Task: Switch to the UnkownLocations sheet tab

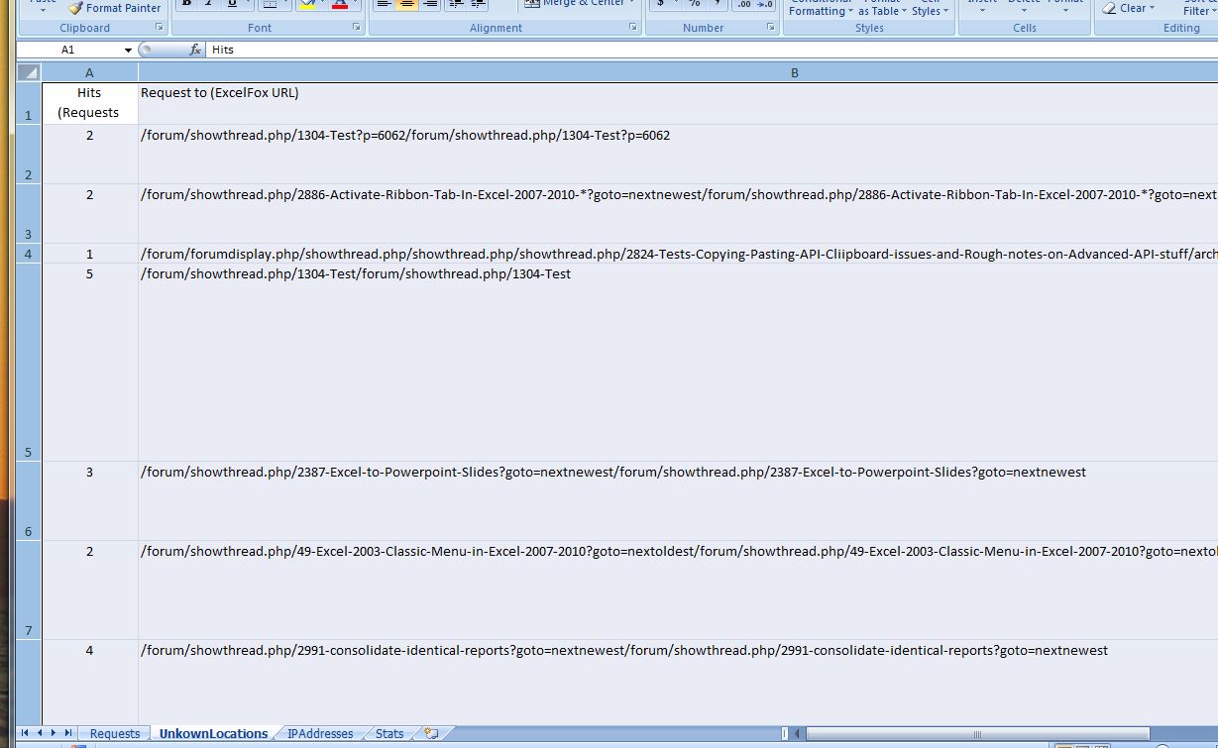Action: coord(213,733)
